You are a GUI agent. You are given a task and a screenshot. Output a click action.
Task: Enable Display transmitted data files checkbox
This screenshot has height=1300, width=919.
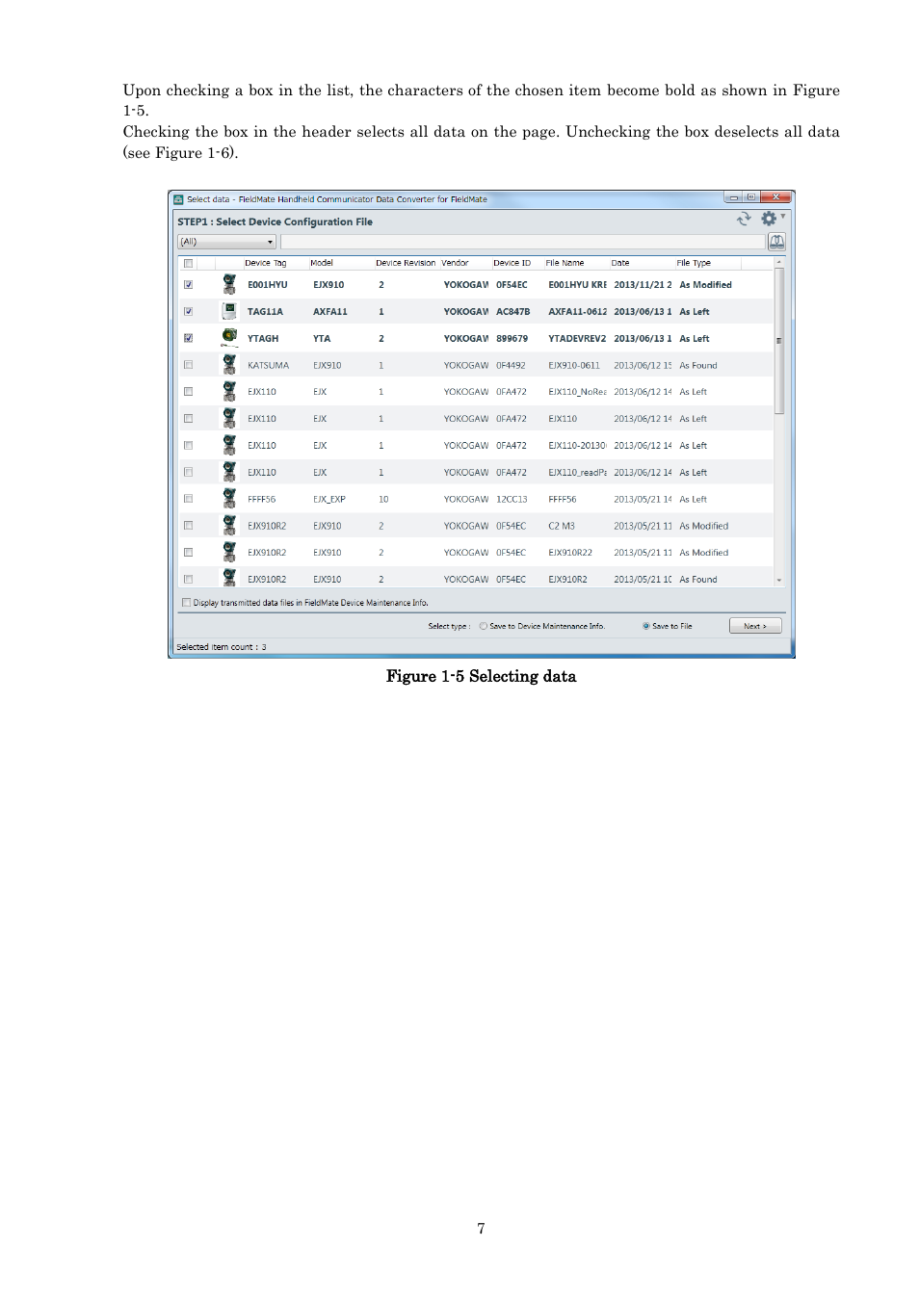(186, 603)
